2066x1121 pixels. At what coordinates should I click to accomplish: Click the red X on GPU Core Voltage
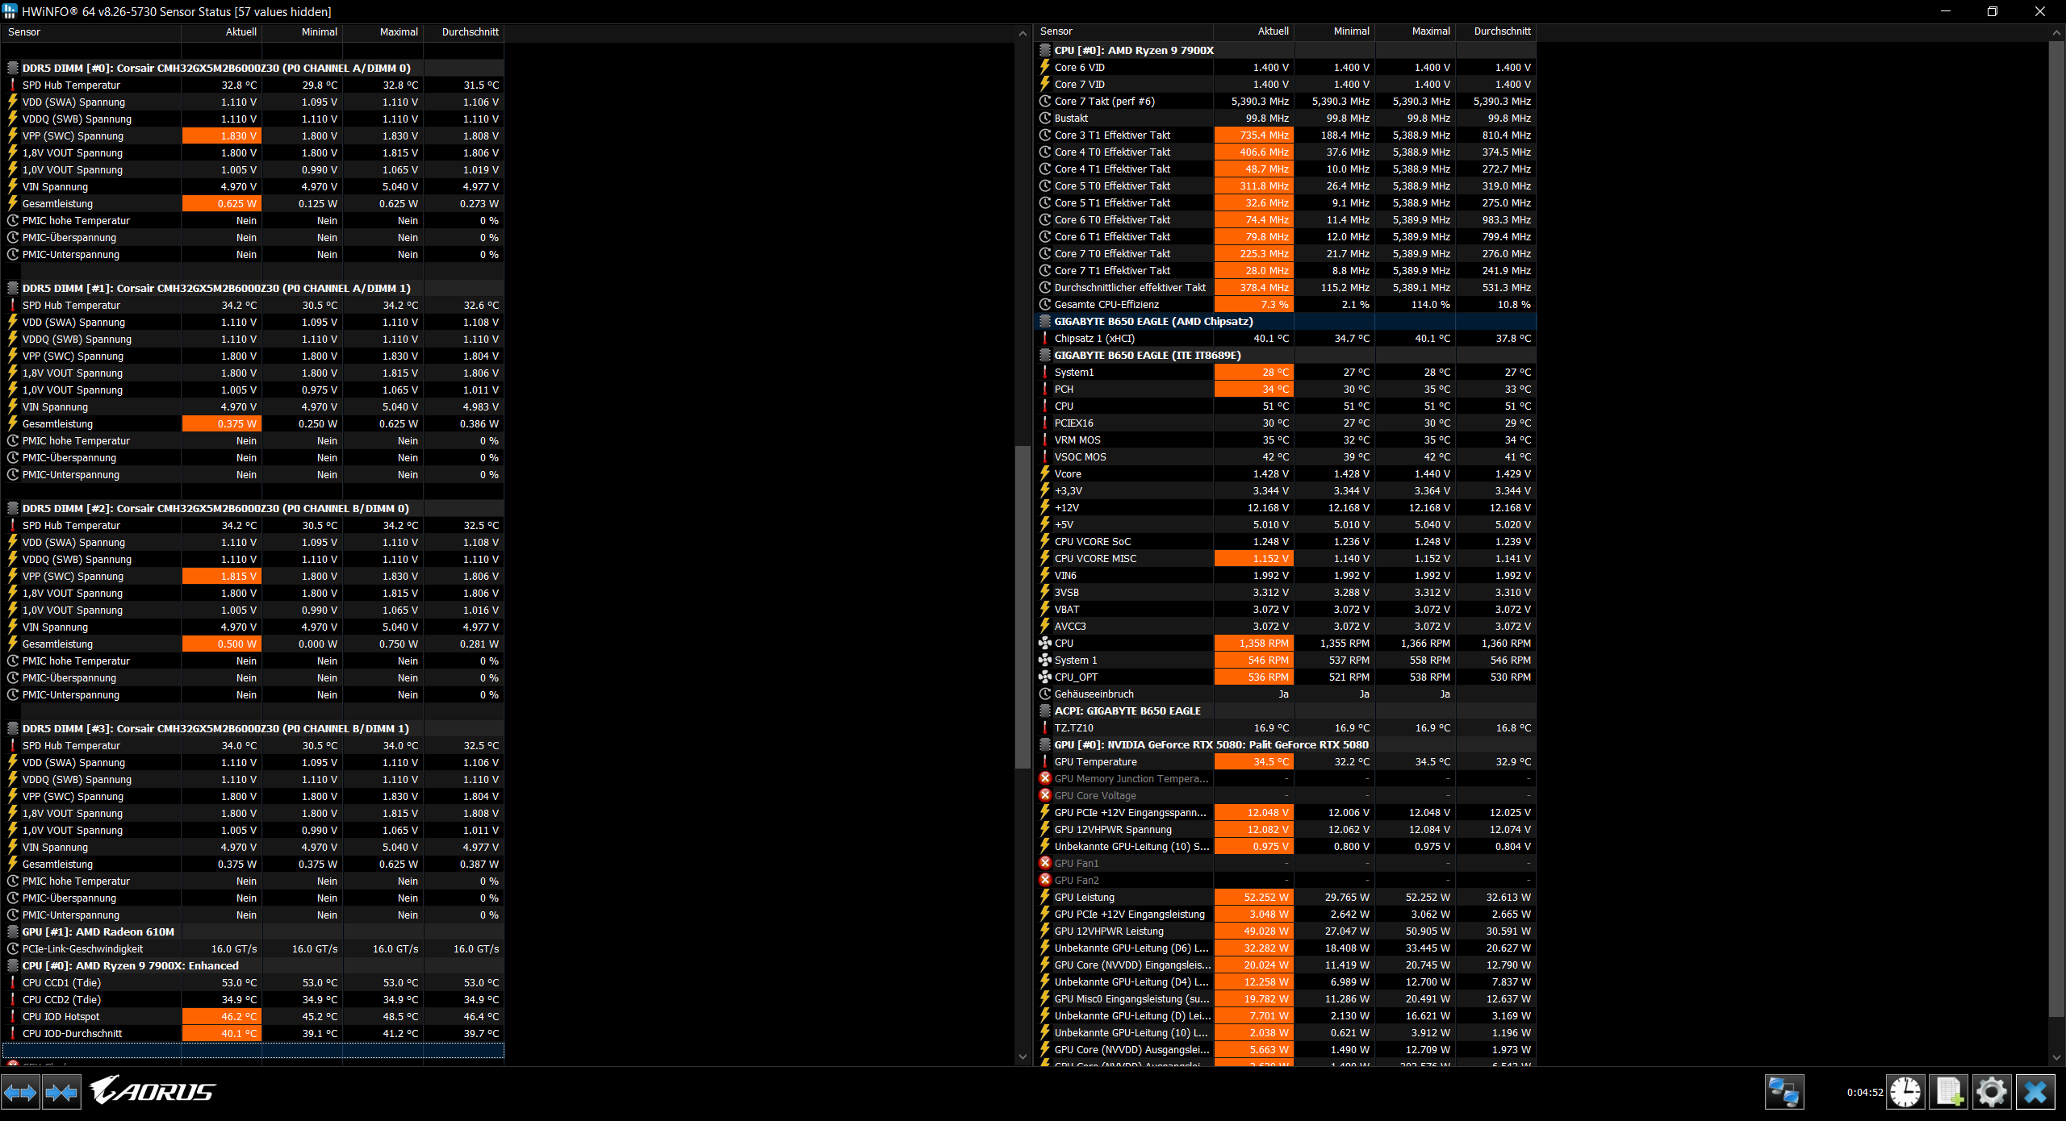click(1045, 795)
